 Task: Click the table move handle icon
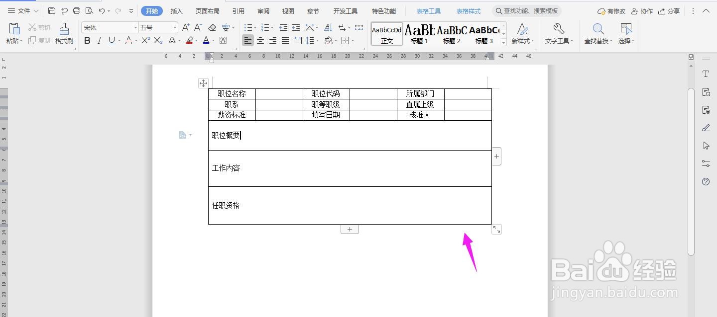pos(203,83)
